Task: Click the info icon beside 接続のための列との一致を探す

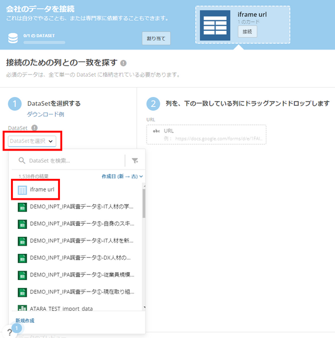Action: [123, 63]
